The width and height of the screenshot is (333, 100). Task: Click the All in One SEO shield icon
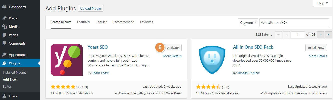point(212,60)
